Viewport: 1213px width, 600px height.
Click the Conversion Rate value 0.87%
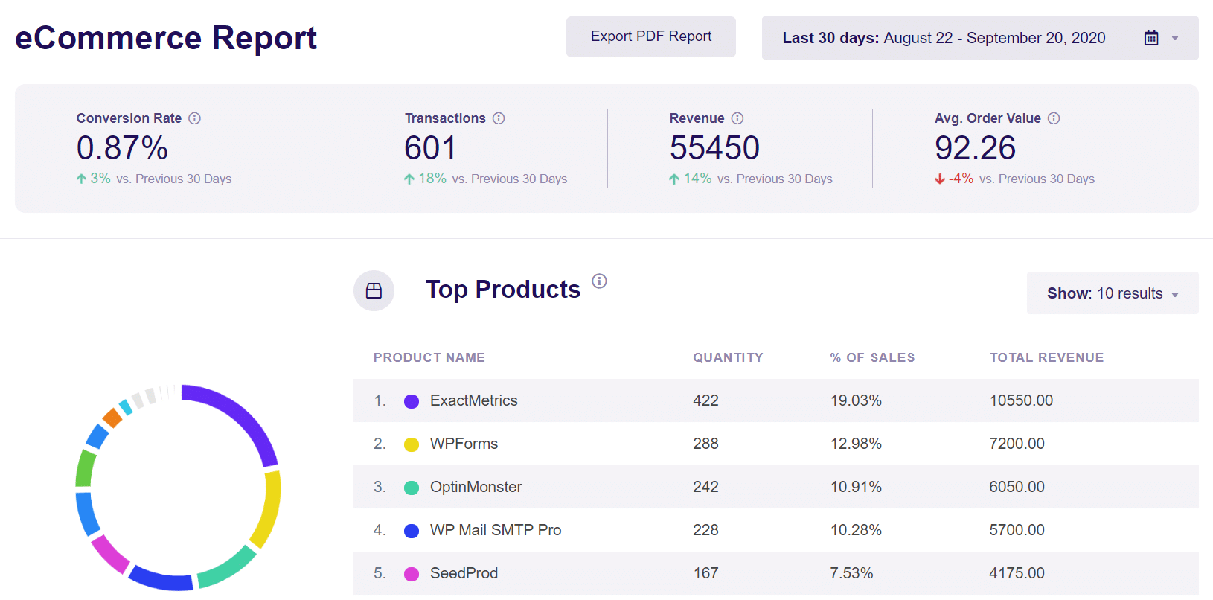pyautogui.click(x=123, y=148)
